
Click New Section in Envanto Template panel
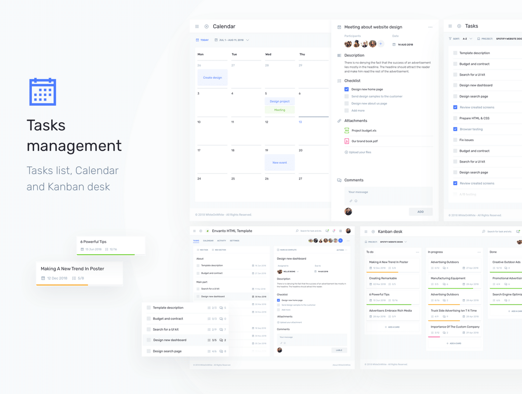coord(219,250)
